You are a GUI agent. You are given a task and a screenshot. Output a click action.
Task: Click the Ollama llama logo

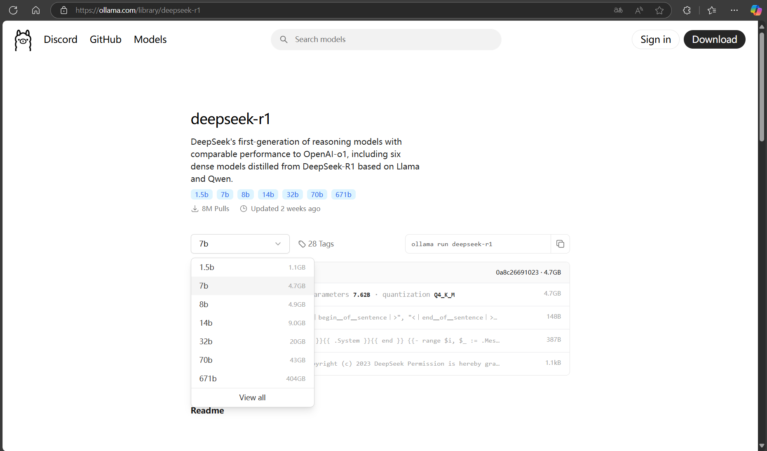23,40
